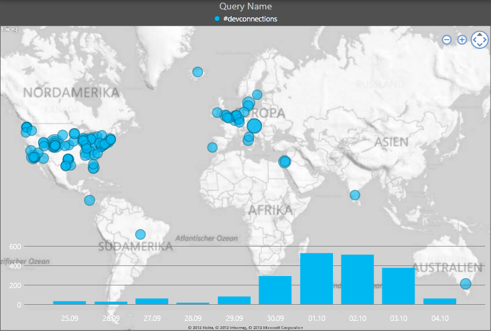Select the bubble at India's southern tip
Viewport: 491px width, 331px height.
tap(354, 195)
